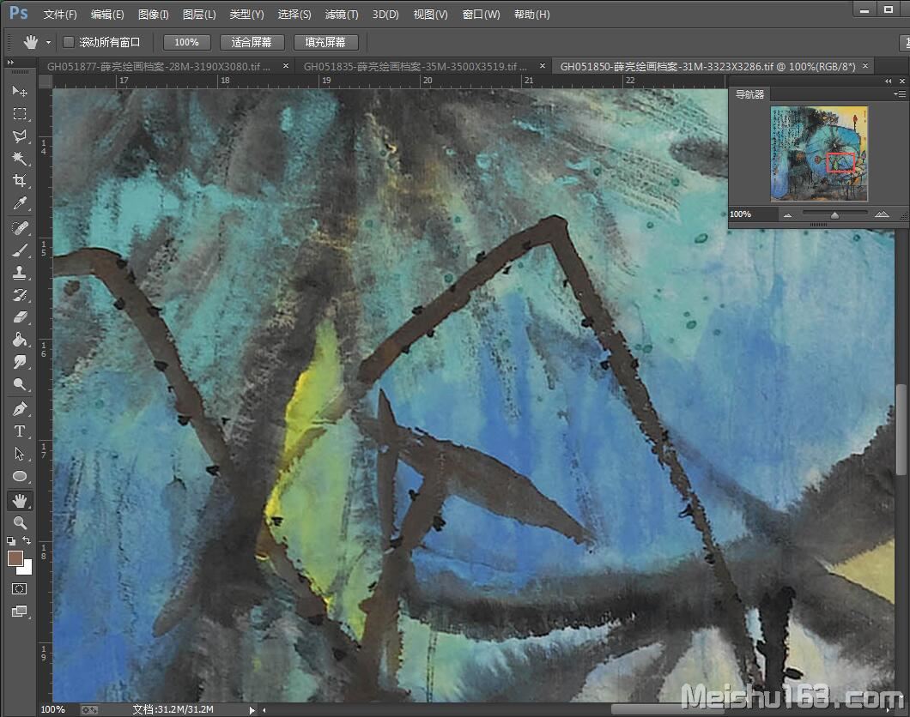
Task: Open the 视图(V) menu
Action: pyautogui.click(x=431, y=15)
